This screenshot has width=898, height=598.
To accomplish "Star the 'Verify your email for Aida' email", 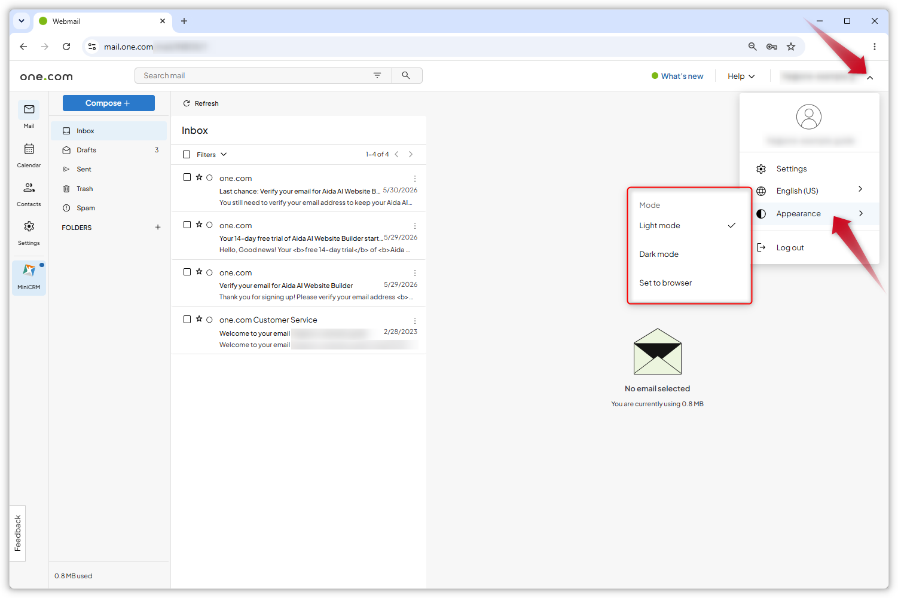I will coord(199,272).
